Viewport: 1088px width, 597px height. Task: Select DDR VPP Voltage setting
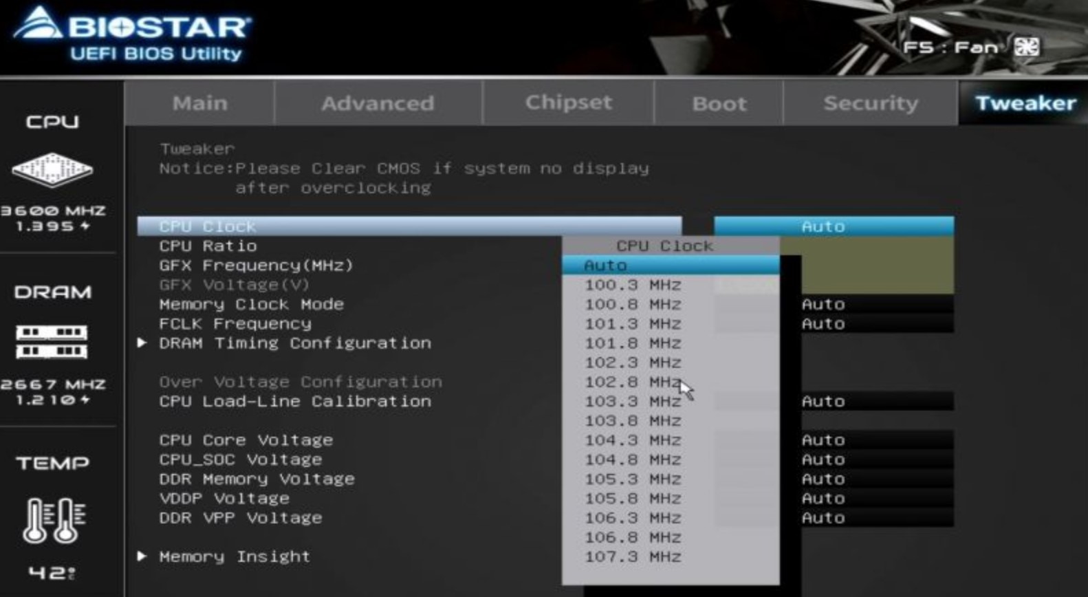(240, 518)
